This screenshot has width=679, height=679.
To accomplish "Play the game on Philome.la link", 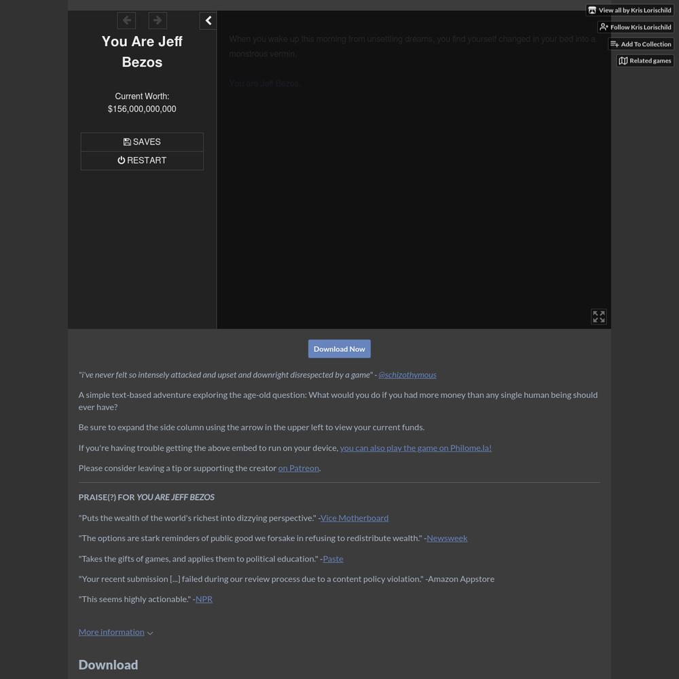I will (416, 447).
